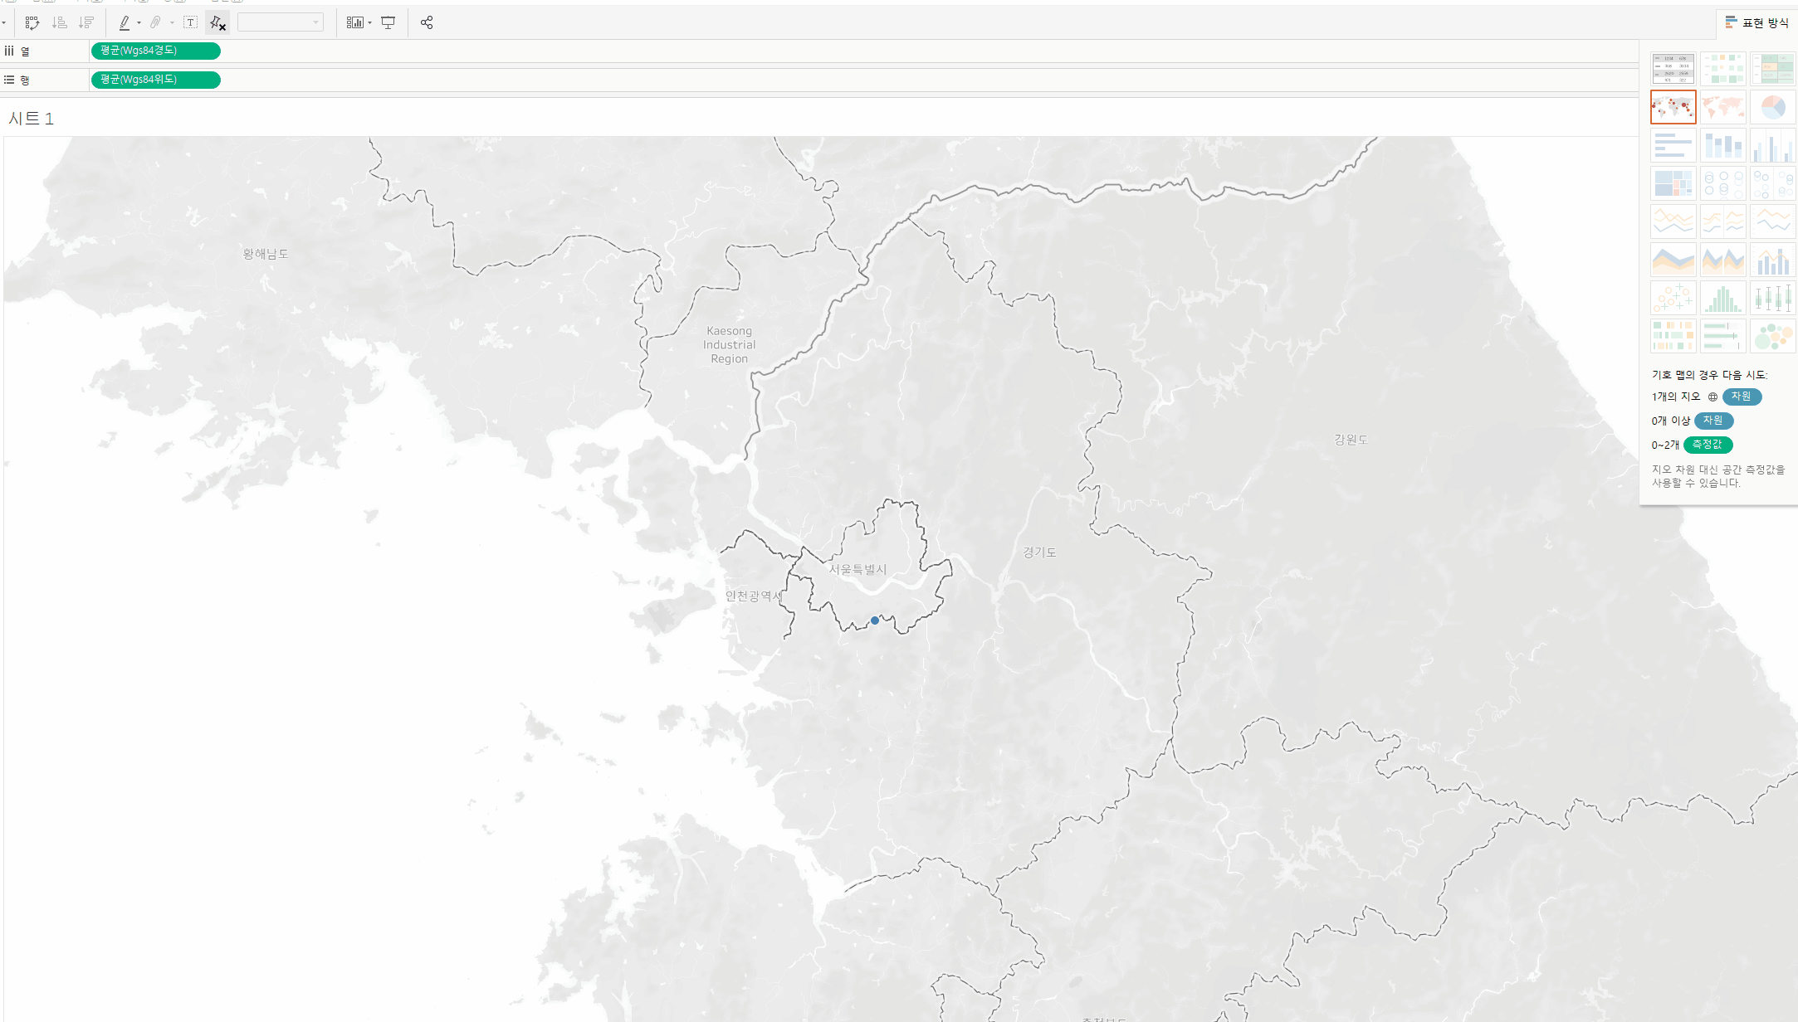
Task: Click the swap rows and columns icon
Action: tap(32, 22)
